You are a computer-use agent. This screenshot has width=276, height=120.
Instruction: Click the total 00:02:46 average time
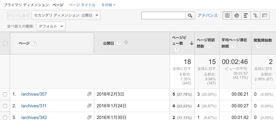[235, 62]
